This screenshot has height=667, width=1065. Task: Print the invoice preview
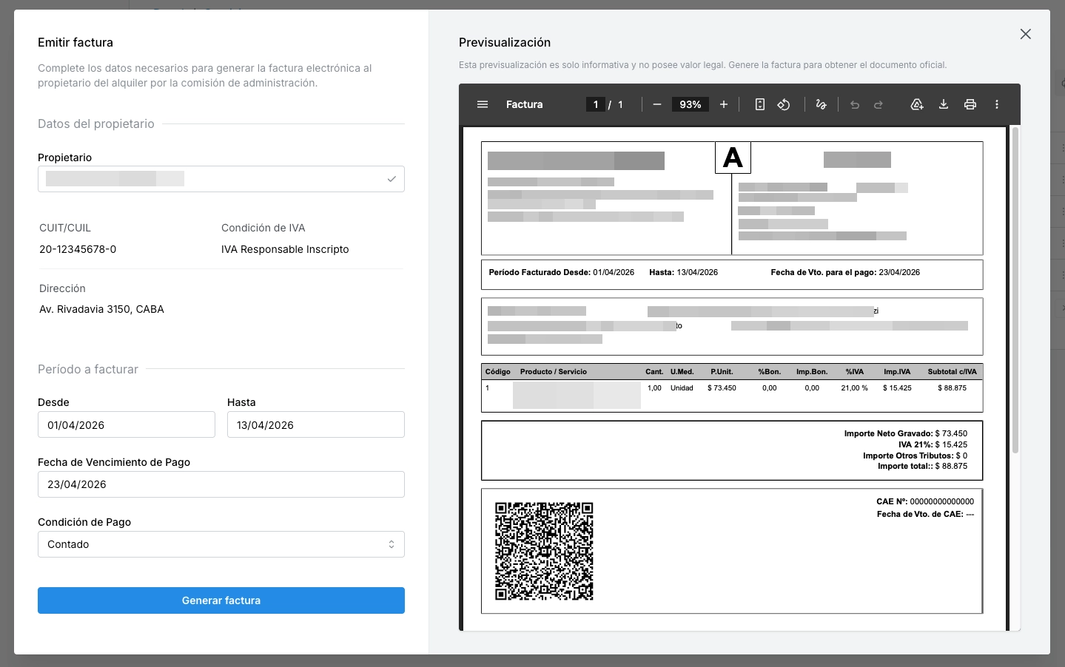click(970, 104)
